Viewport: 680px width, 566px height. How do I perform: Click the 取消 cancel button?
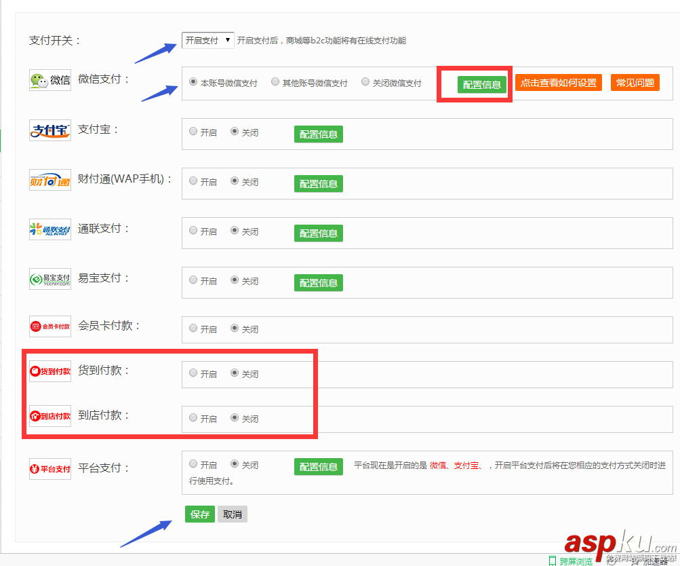(232, 514)
